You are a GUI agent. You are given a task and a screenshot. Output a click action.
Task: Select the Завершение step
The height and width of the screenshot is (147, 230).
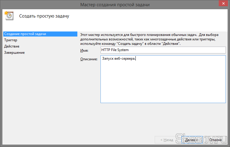(14, 53)
